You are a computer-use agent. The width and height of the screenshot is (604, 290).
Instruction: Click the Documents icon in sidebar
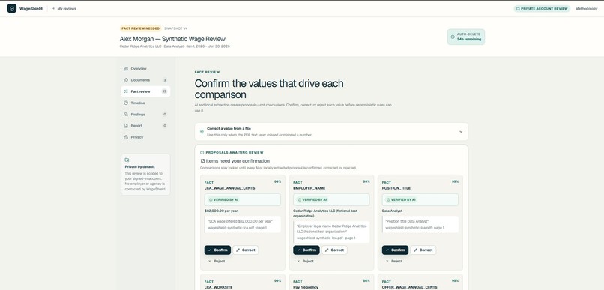126,80
